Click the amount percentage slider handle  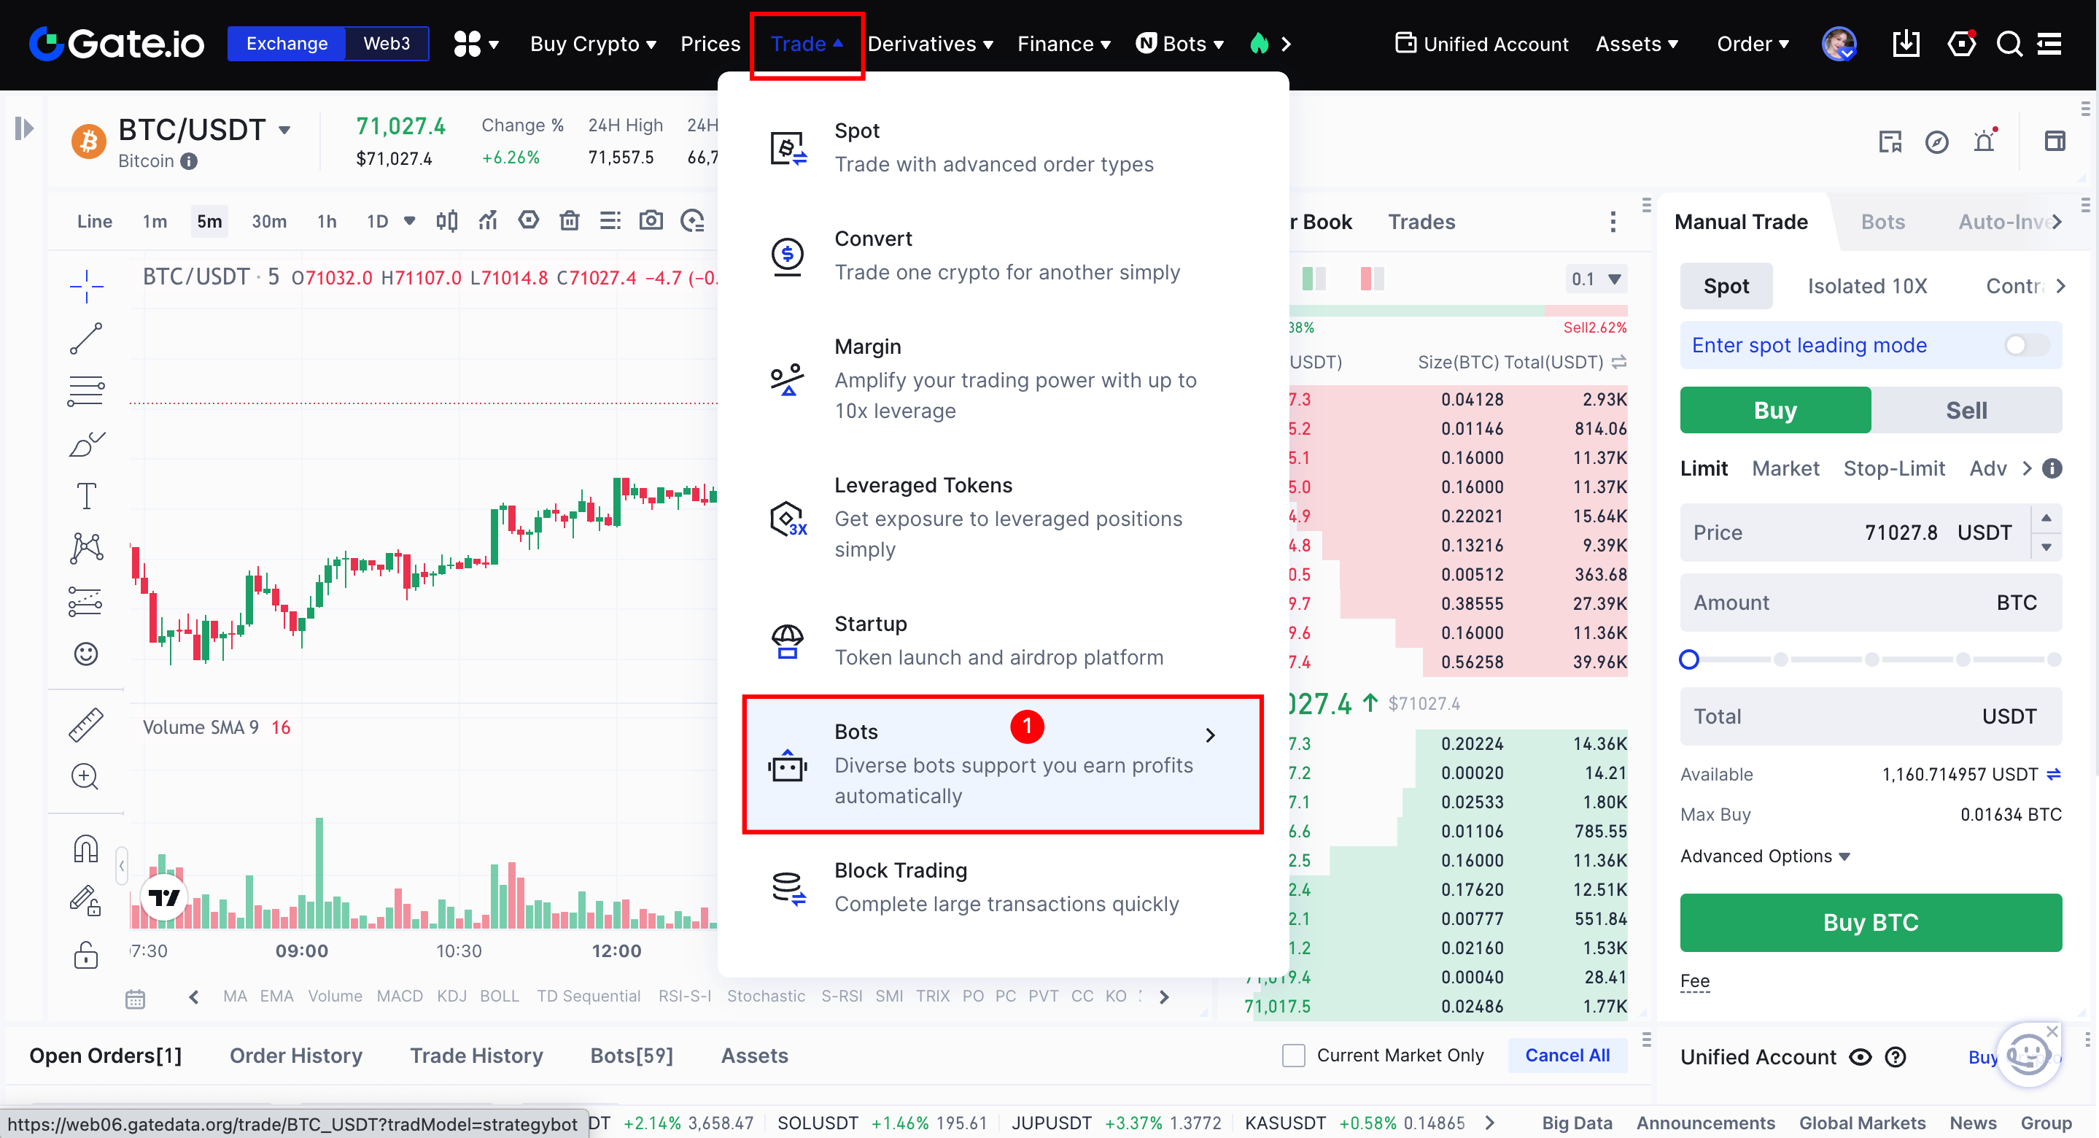(x=1689, y=659)
